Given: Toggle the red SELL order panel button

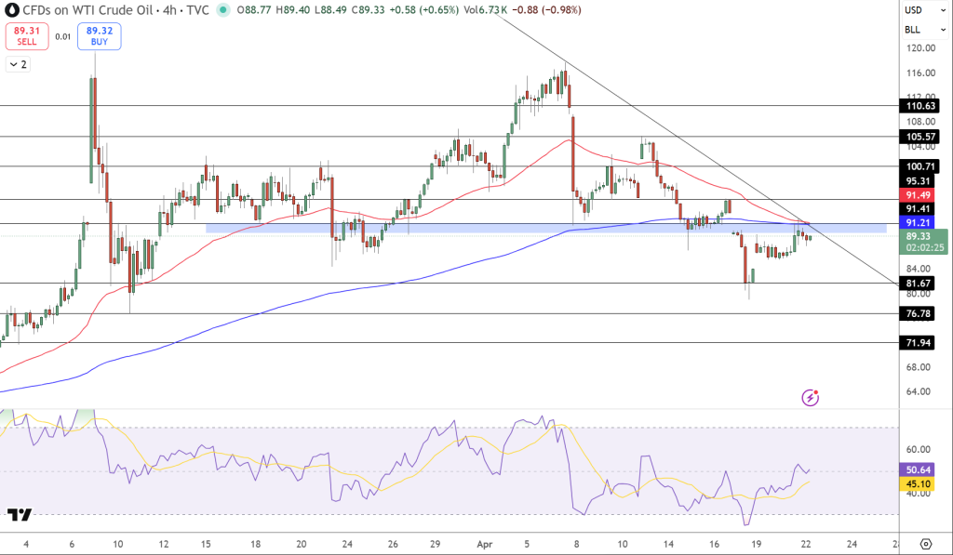Looking at the screenshot, I should click(x=27, y=34).
